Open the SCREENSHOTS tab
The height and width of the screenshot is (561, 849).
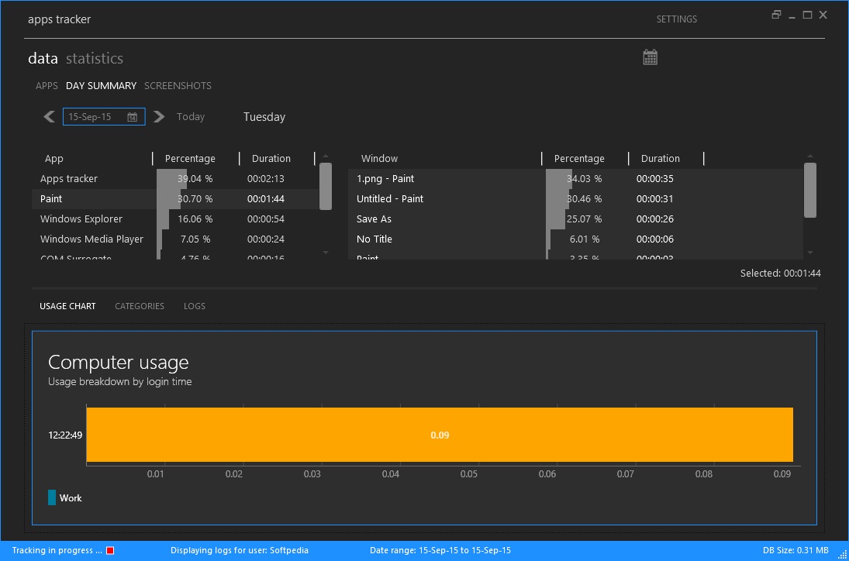pyautogui.click(x=178, y=85)
